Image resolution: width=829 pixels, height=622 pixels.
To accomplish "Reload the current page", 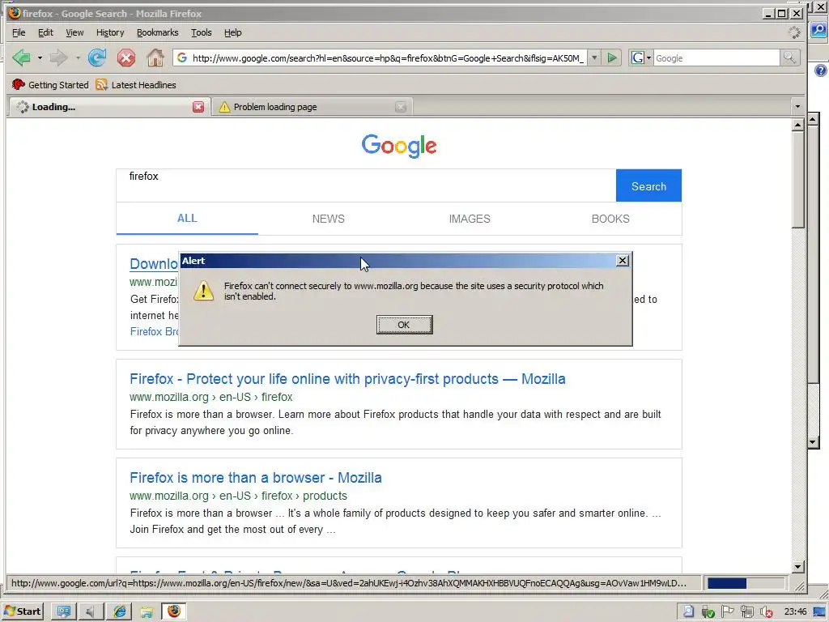I will tap(97, 58).
